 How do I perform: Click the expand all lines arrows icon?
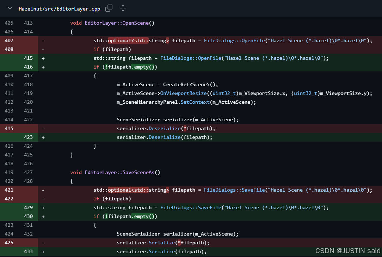pos(123,8)
